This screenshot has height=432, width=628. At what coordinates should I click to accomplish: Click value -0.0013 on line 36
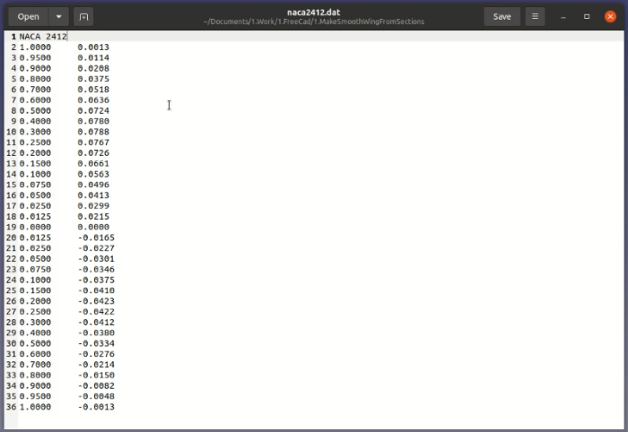pyautogui.click(x=96, y=407)
